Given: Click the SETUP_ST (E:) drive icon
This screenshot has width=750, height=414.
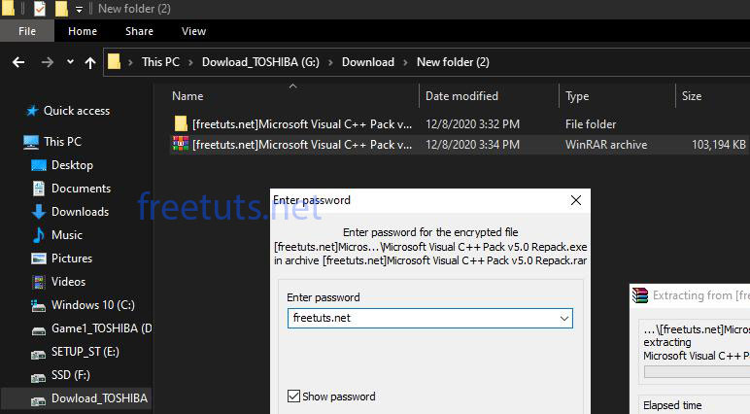Looking at the screenshot, I should (38, 354).
